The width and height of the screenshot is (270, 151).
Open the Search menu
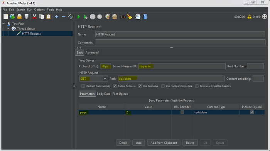(x=20, y=10)
